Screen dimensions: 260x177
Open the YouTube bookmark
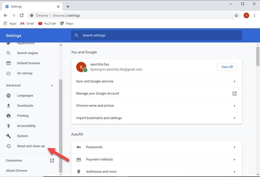coord(47,23)
